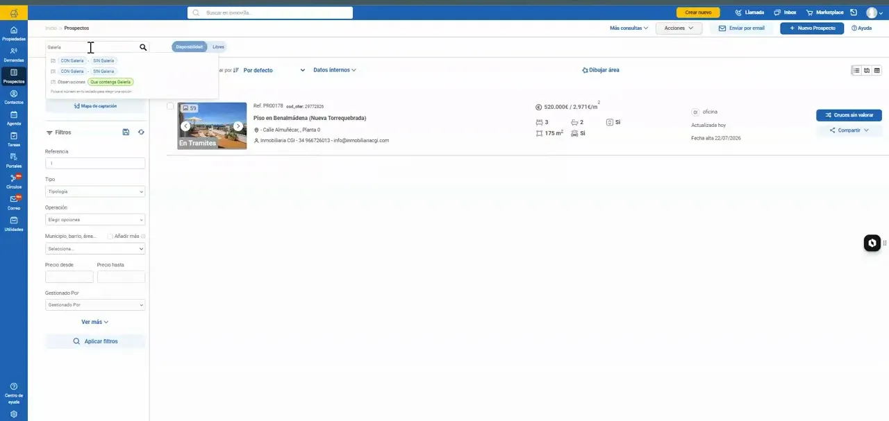The image size is (889, 421).
Task: Click the magnifier icon in the Galería search
Action: pyautogui.click(x=143, y=47)
